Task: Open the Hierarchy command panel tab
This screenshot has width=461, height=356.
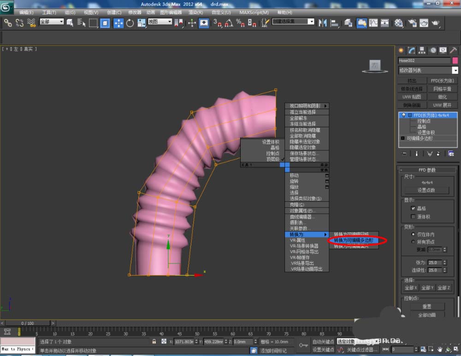Action: [422, 50]
